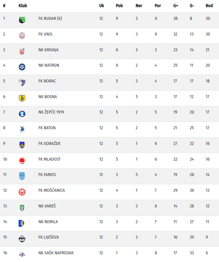Click the Pob column header
Screen dimensions: 219x262
click(x=119, y=6)
